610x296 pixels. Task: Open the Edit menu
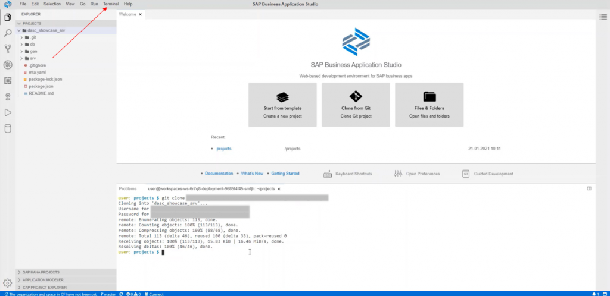coord(35,4)
